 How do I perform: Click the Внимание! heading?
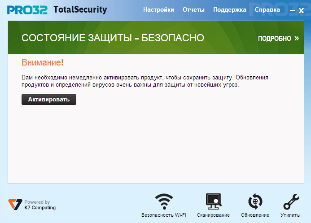[43, 62]
